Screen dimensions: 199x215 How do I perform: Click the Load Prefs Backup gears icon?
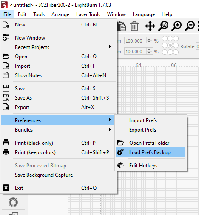click(120, 152)
